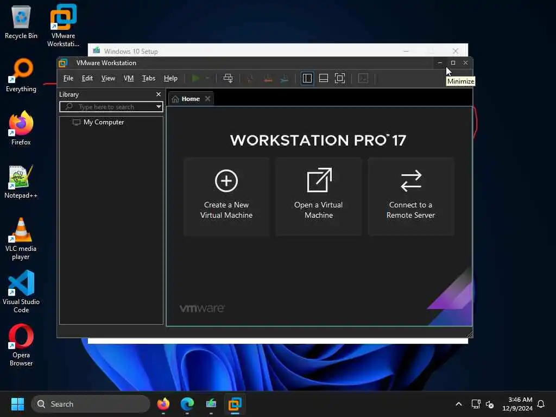Select the VLC media player desktop shortcut
Screen dimensions: 556x417
[21, 239]
